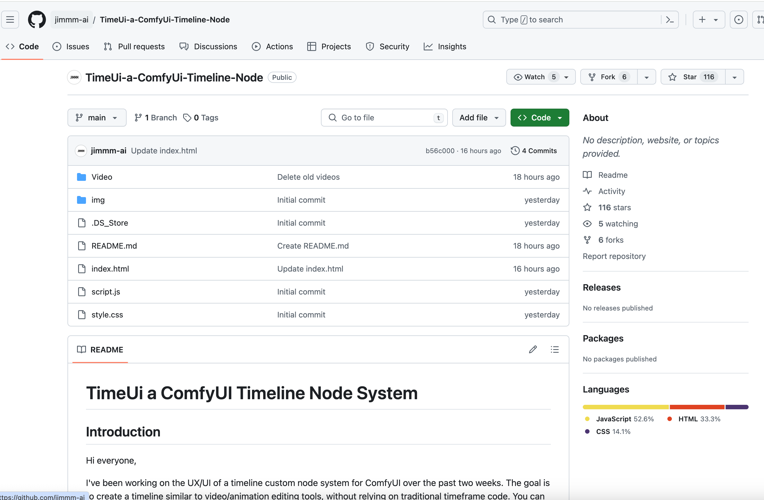Open the green Code clone dropdown
Screen dimensions: 764x500
(x=540, y=118)
